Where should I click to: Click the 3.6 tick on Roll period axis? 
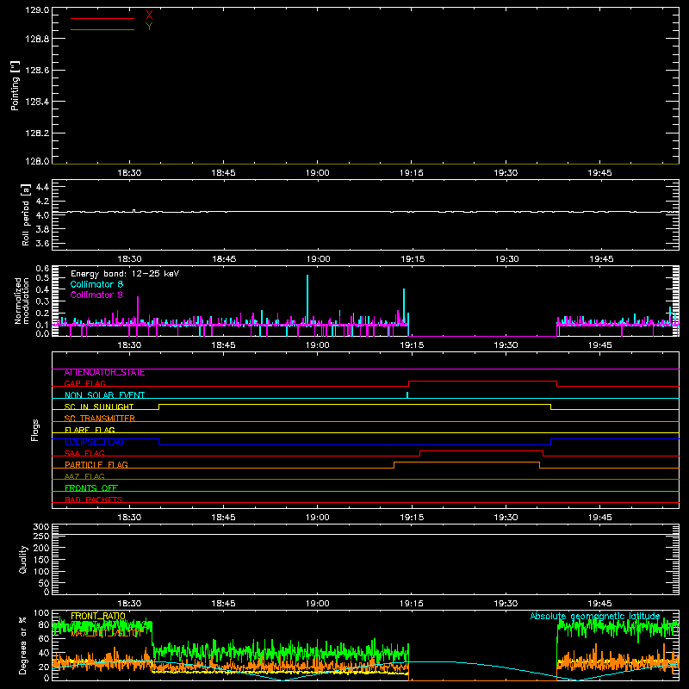tap(42, 243)
